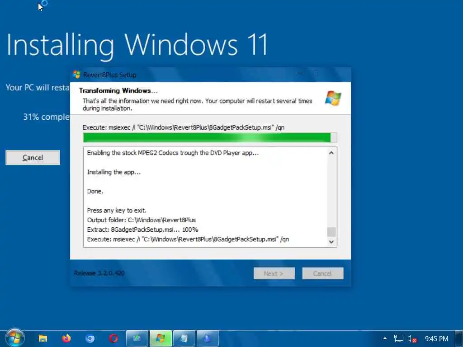Image resolution: width=463 pixels, height=347 pixels.
Task: Click the Revert8Plus Setup title bar icon
Action: [x=76, y=75]
